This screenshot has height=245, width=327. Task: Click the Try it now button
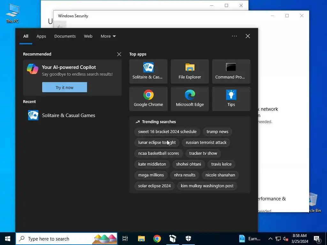(x=65, y=87)
